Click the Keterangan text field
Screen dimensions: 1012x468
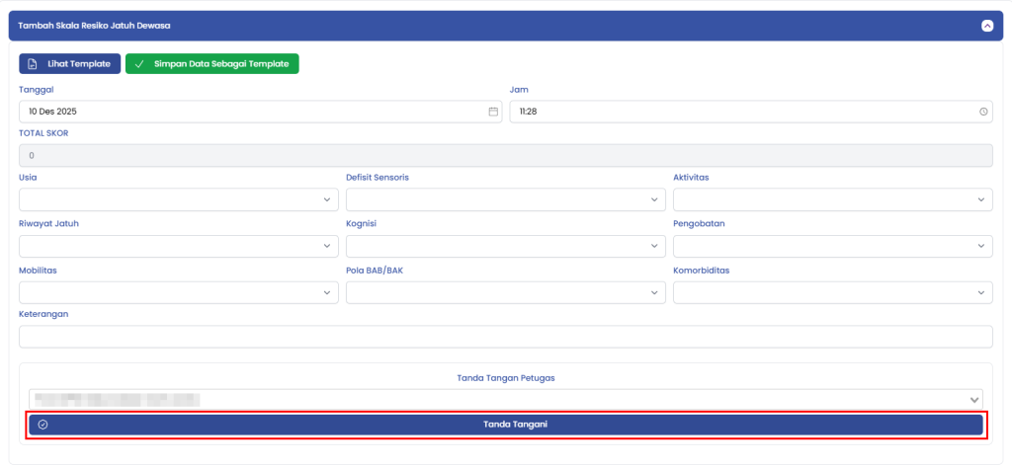(x=505, y=338)
